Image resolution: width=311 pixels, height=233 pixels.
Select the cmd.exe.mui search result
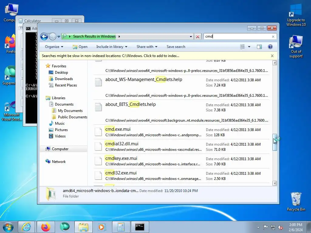click(181, 132)
